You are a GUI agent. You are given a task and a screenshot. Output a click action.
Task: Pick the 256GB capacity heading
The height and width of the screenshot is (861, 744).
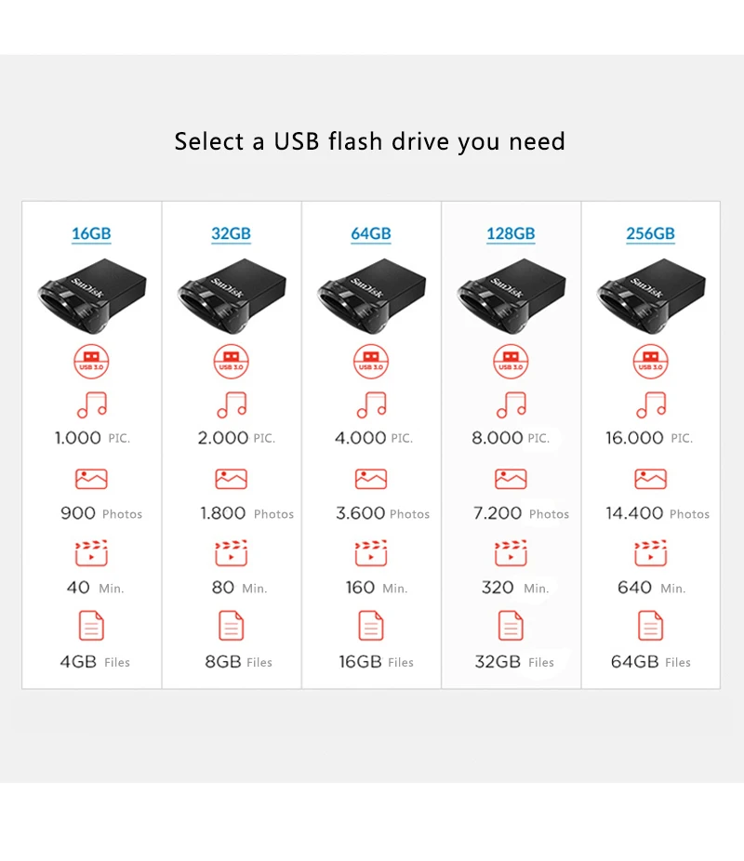[651, 234]
